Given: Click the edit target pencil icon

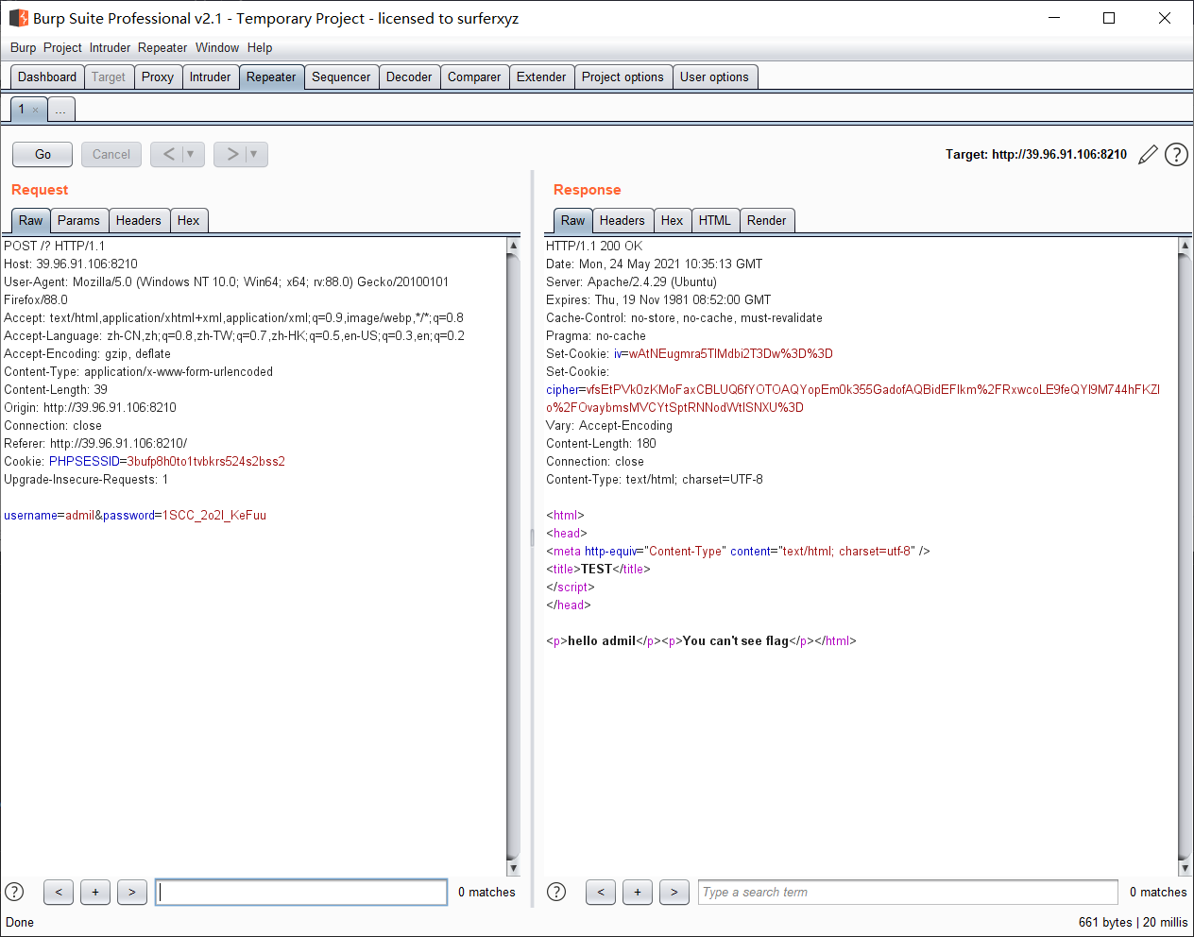Looking at the screenshot, I should 1148,155.
